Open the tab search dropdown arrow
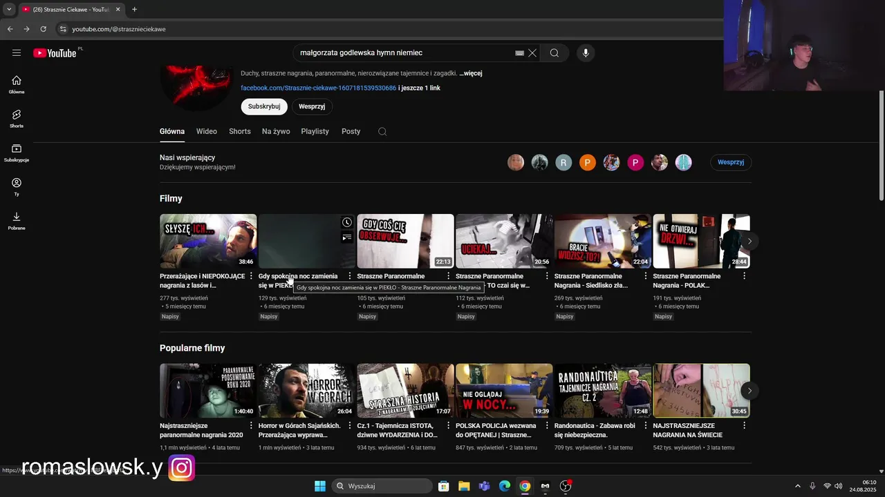Image resolution: width=885 pixels, height=497 pixels. click(9, 10)
